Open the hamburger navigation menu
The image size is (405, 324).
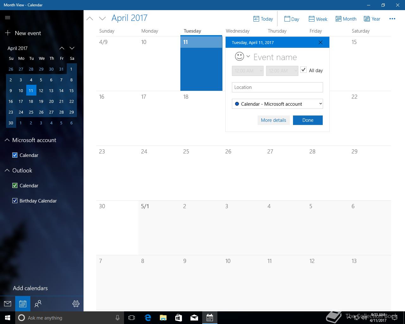tap(8, 18)
